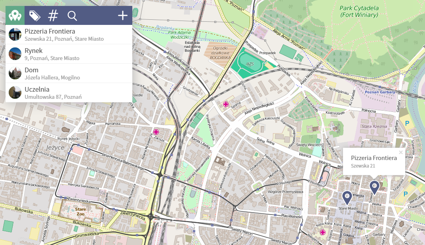Click the Pizzeria Frontiera thumbnail photo
Image resolution: width=425 pixels, height=245 pixels.
click(x=15, y=35)
